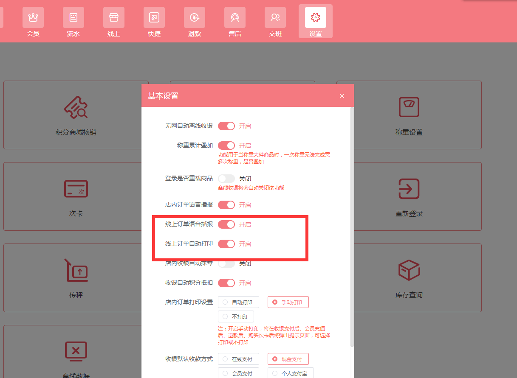This screenshot has width=517, height=378.
Task: Open the 流水 transactions icon
Action: pyautogui.click(x=73, y=18)
